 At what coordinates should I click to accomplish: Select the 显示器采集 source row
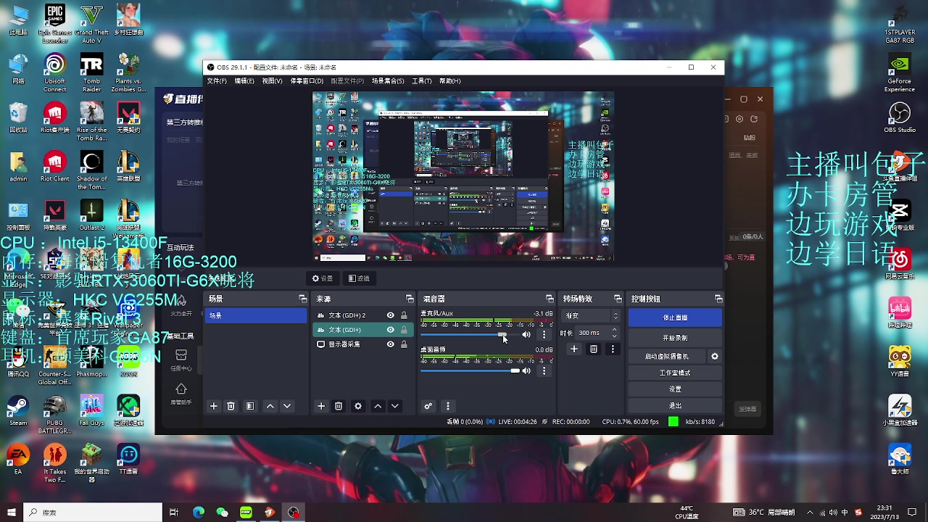click(363, 344)
